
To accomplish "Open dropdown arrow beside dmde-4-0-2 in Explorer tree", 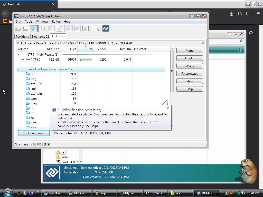I will tap(81, 162).
